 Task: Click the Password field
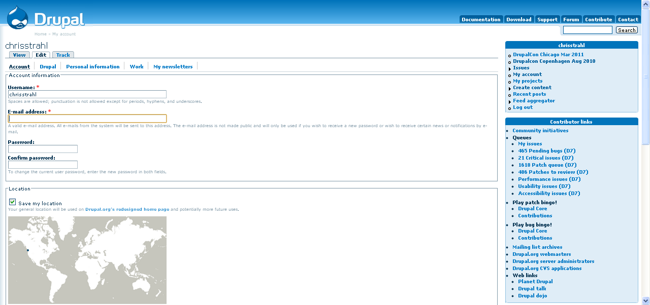43,149
